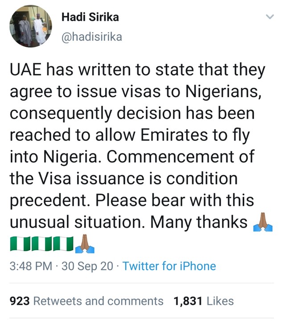Image resolution: width=283 pixels, height=321 pixels.
Task: Click the middle Nigerian flag emoji
Action: pyautogui.click(x=42, y=244)
